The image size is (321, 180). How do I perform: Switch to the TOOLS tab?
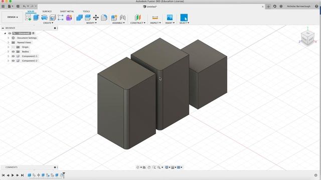tap(86, 11)
